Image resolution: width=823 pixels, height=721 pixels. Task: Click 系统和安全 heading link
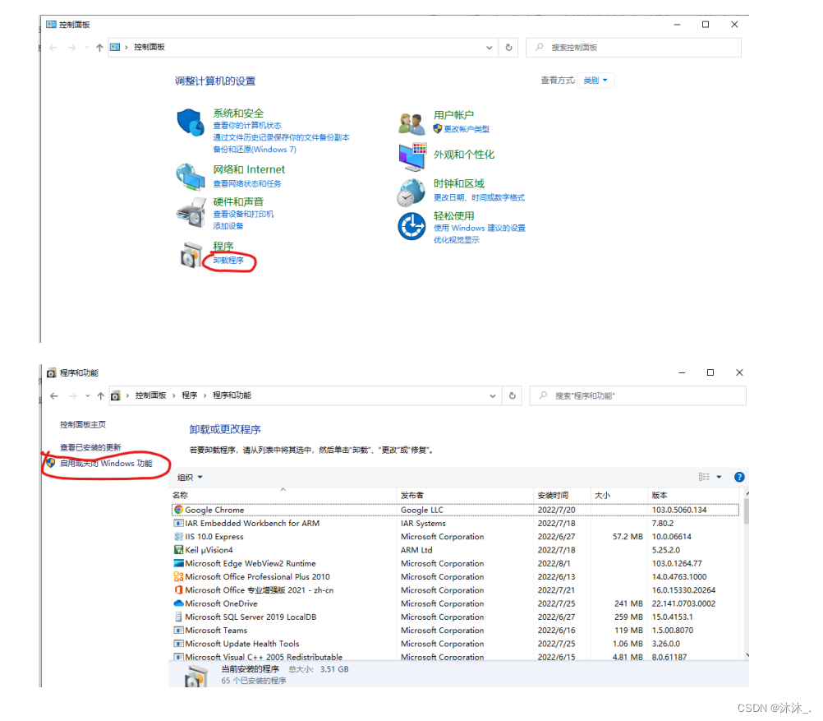coord(238,113)
